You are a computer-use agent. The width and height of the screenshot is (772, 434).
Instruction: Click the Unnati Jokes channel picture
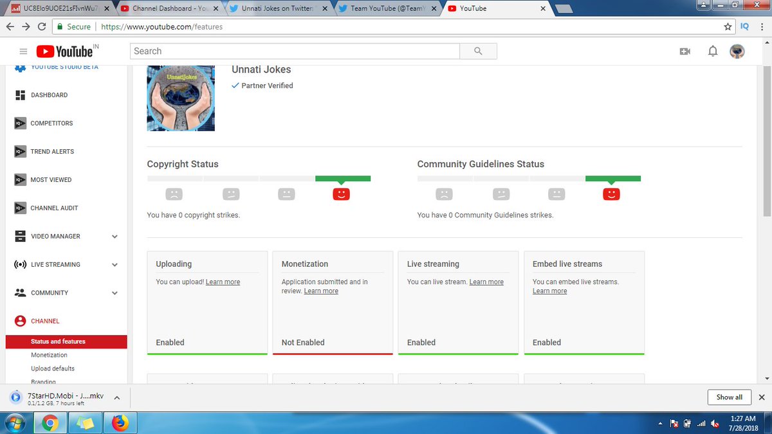click(x=181, y=98)
